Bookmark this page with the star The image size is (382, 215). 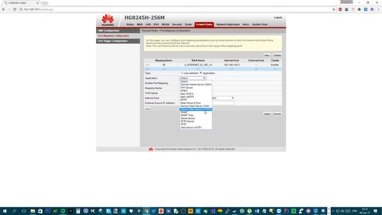pos(334,10)
